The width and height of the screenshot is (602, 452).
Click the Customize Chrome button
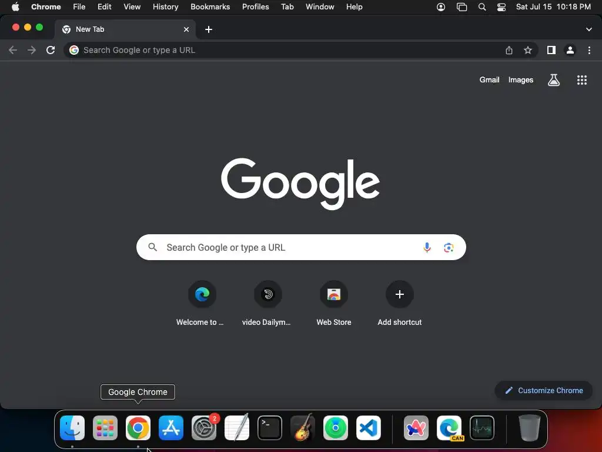click(544, 391)
